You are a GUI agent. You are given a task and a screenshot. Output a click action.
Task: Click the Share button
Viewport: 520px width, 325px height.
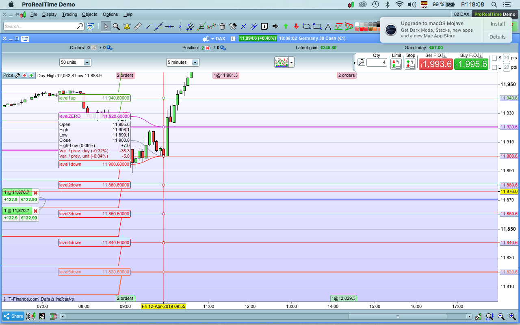(x=13, y=316)
